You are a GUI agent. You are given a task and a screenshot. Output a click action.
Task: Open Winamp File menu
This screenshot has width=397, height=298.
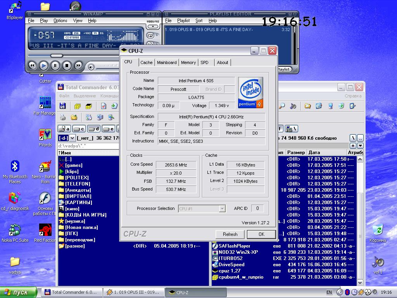31,21
